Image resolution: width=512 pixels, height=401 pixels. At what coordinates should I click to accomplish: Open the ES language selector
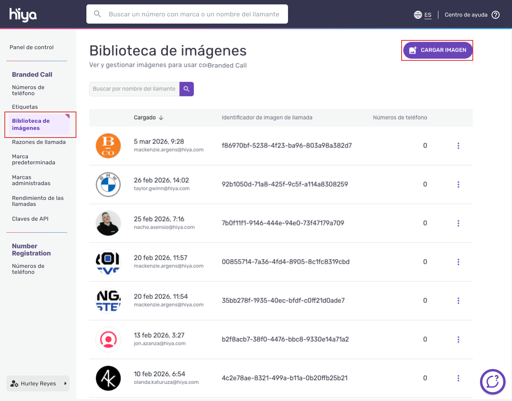pyautogui.click(x=428, y=15)
